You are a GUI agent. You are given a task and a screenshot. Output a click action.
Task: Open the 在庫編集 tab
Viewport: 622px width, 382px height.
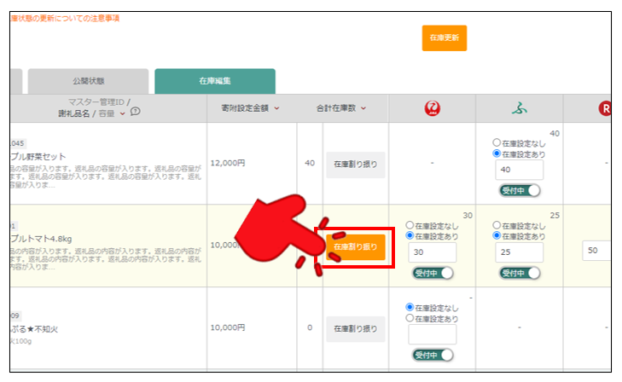215,82
